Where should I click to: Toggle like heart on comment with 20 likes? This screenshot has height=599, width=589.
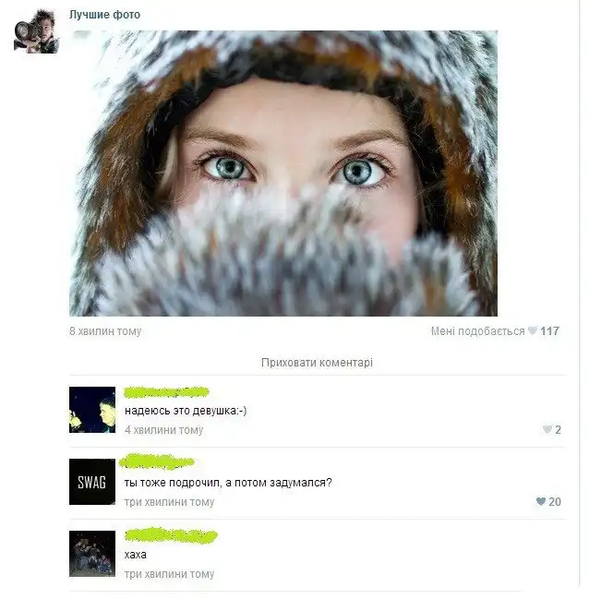(541, 501)
